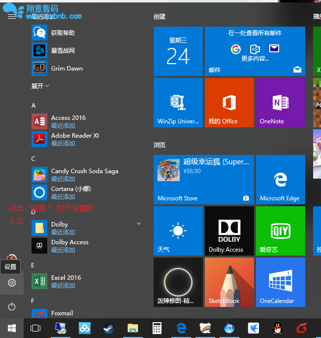Click the letter A group header
Image resolution: width=321 pixels, height=338 pixels.
pos(33,106)
